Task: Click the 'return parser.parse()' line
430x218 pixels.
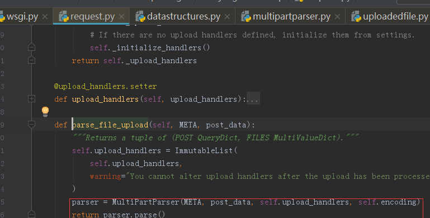Action: [x=119, y=215]
